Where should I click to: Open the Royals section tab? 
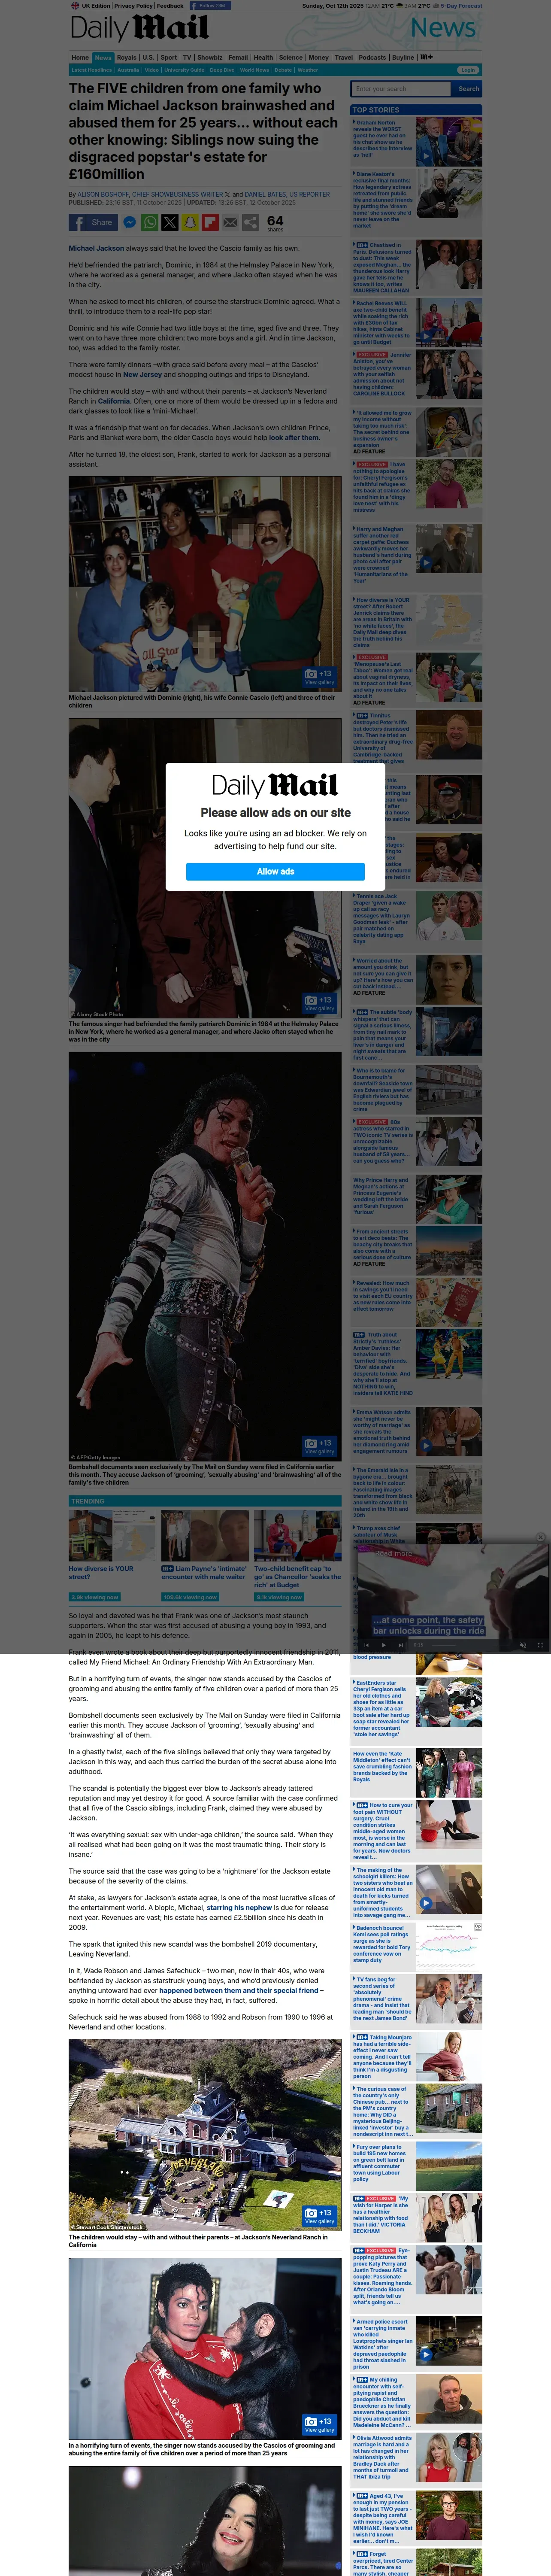click(126, 57)
